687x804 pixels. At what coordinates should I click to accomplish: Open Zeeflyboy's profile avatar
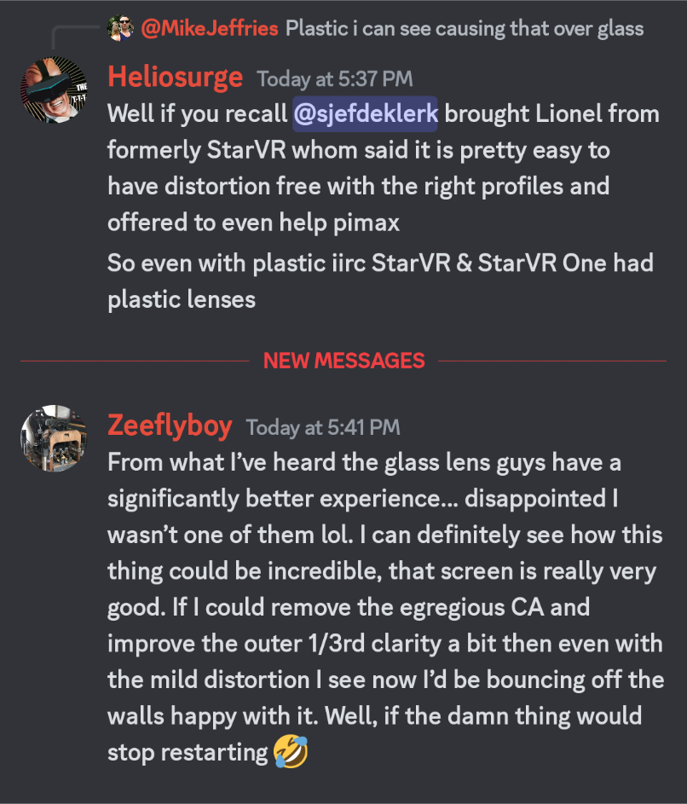pyautogui.click(x=54, y=438)
